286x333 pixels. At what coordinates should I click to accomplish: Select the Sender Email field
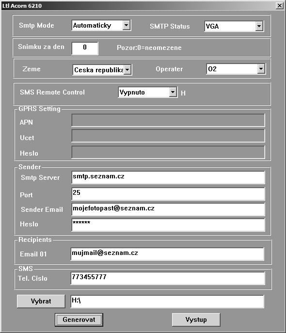pos(168,209)
